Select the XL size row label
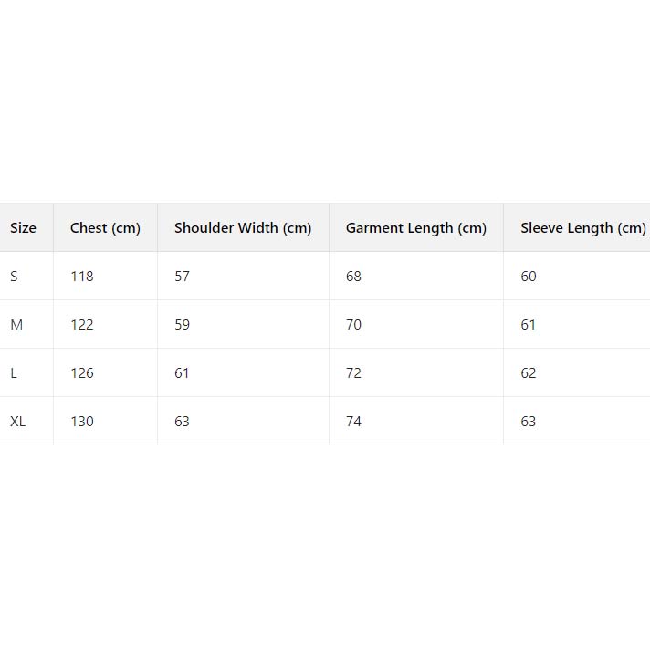 pos(18,422)
